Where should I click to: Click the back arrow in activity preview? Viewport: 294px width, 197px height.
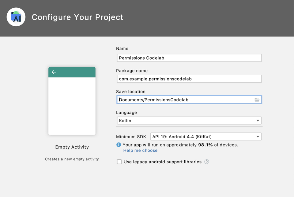click(54, 72)
